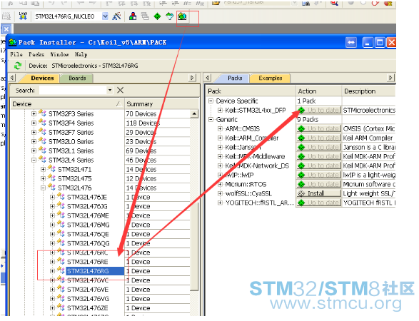Click the Description column header
Screen dimensions: 419x321
(368, 91)
